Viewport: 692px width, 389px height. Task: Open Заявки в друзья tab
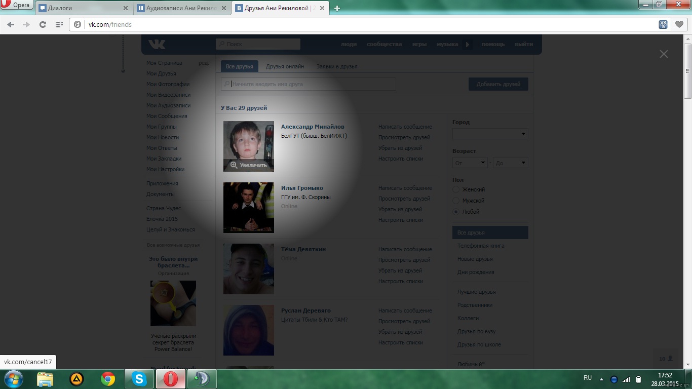(337, 66)
